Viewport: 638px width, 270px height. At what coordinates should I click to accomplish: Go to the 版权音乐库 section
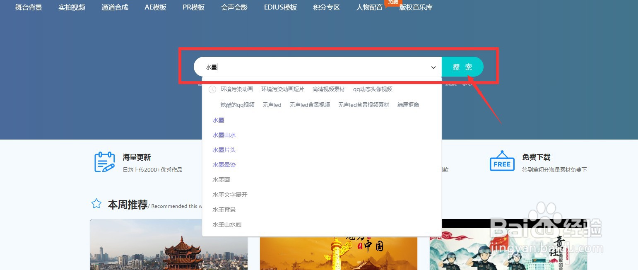pos(415,7)
